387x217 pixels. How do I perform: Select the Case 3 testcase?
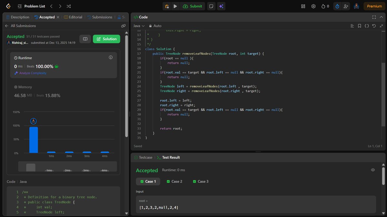click(x=201, y=181)
